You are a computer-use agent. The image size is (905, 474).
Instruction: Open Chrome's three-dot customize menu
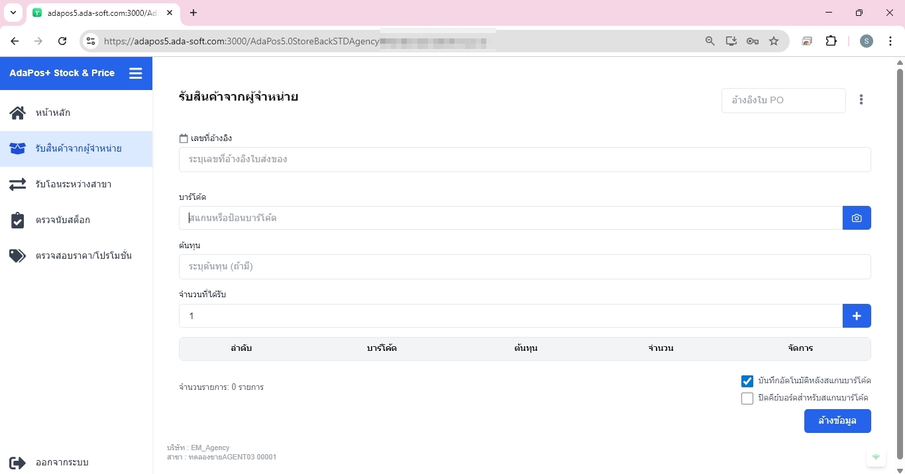point(890,41)
